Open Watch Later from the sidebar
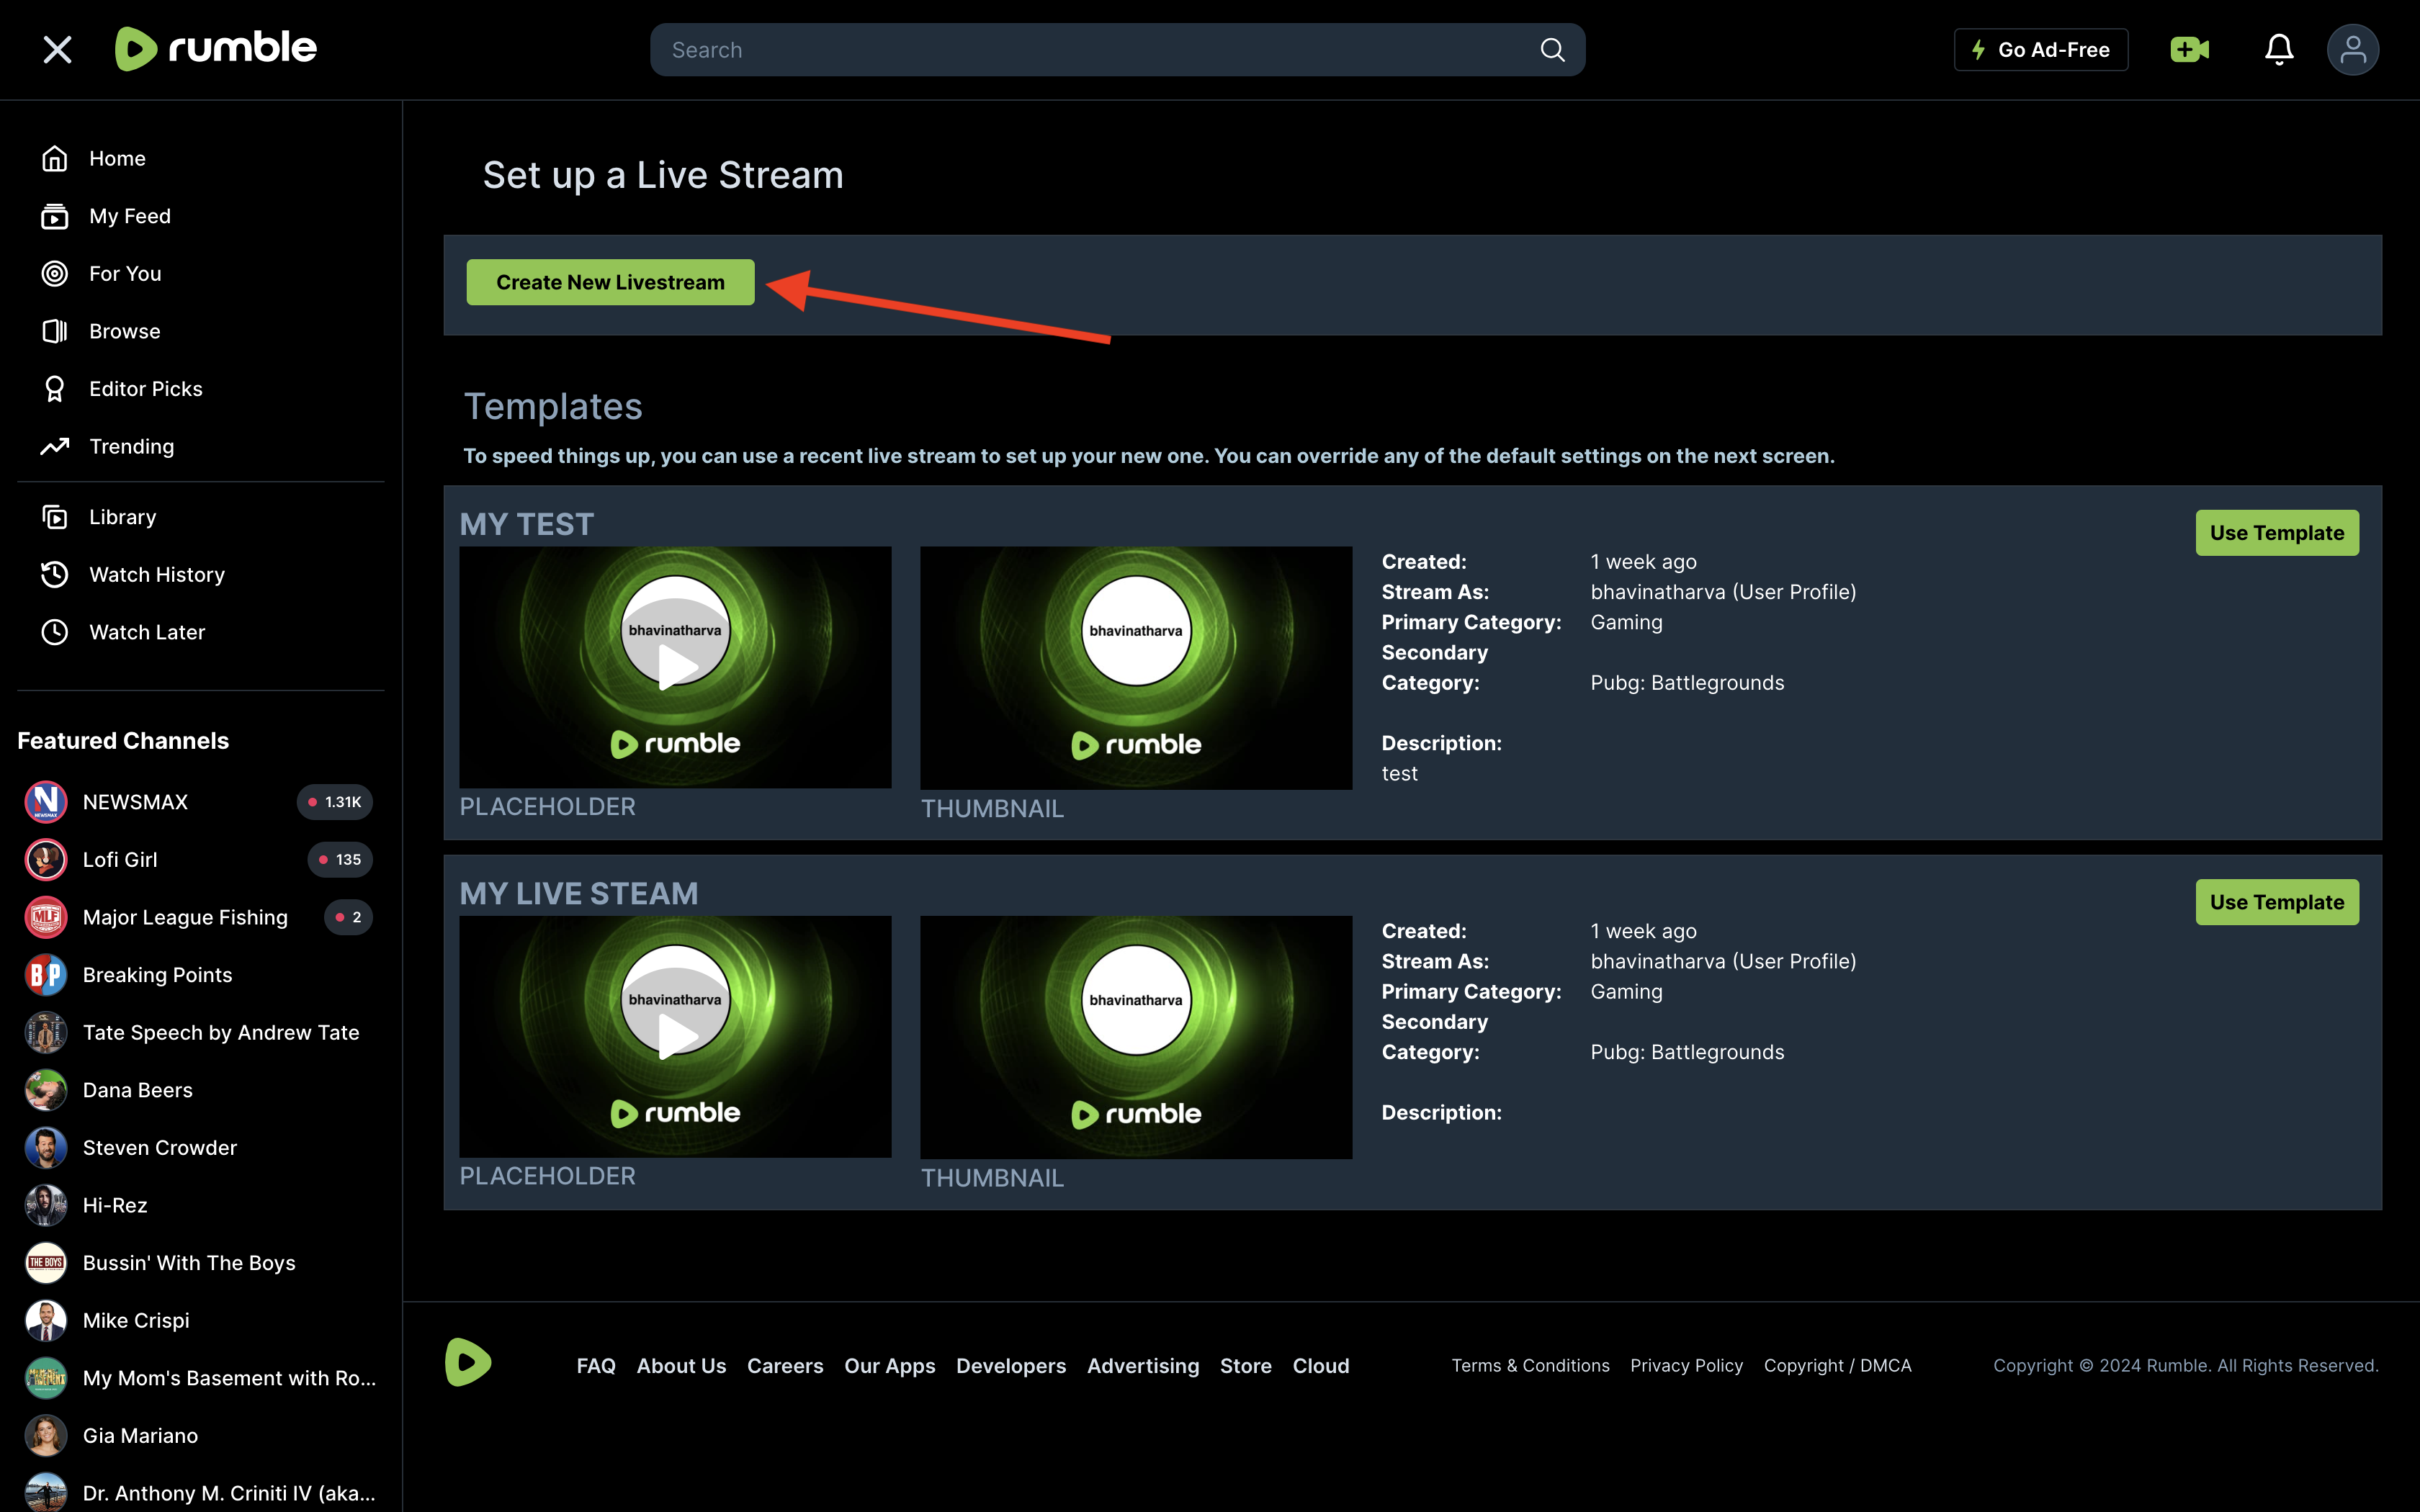The width and height of the screenshot is (2420, 1512). 147,631
